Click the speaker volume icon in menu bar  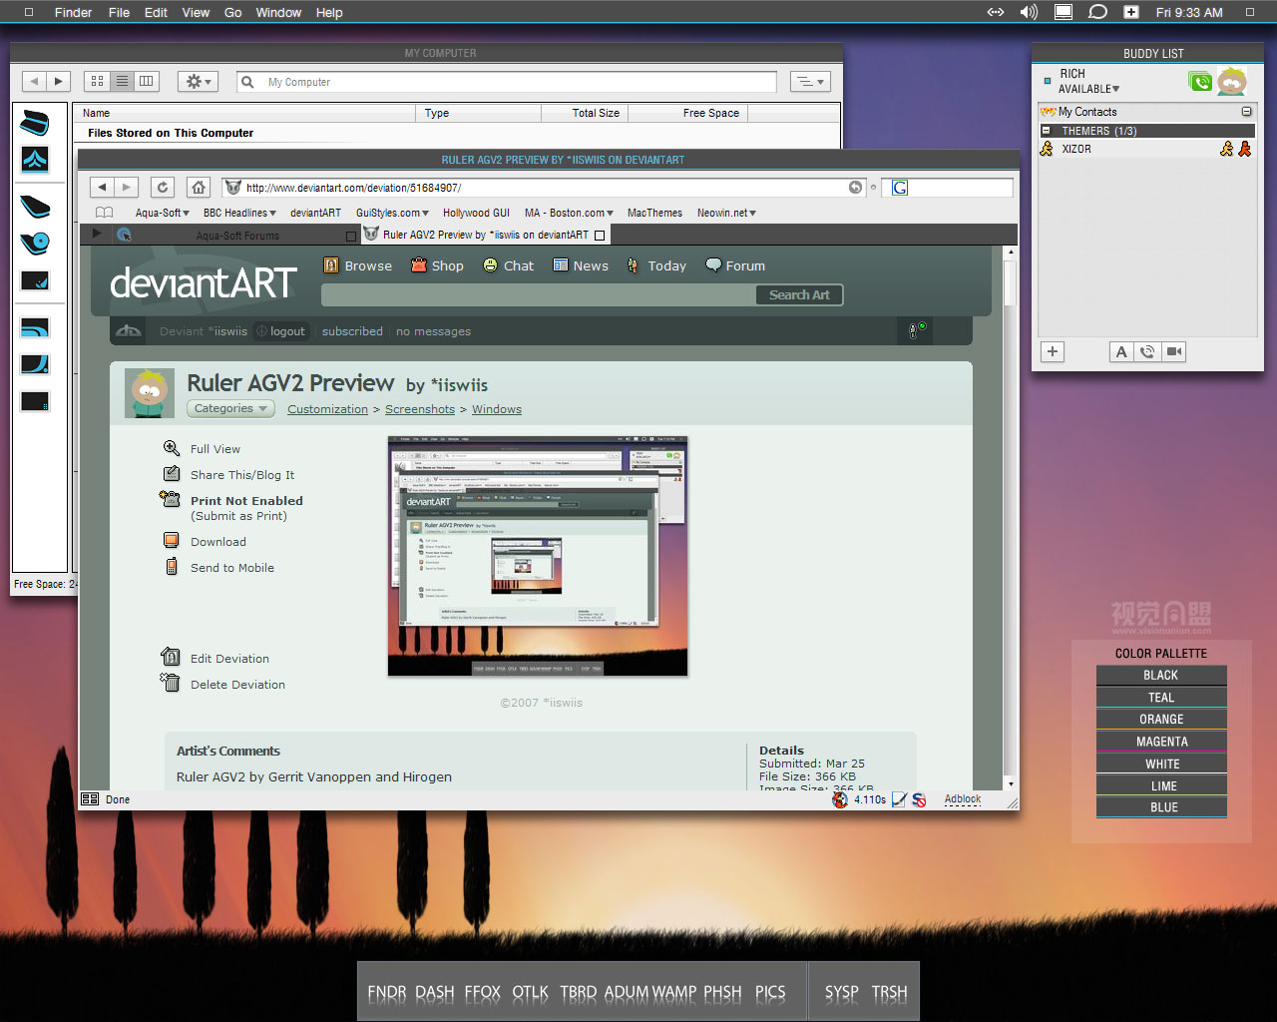pyautogui.click(x=1029, y=12)
